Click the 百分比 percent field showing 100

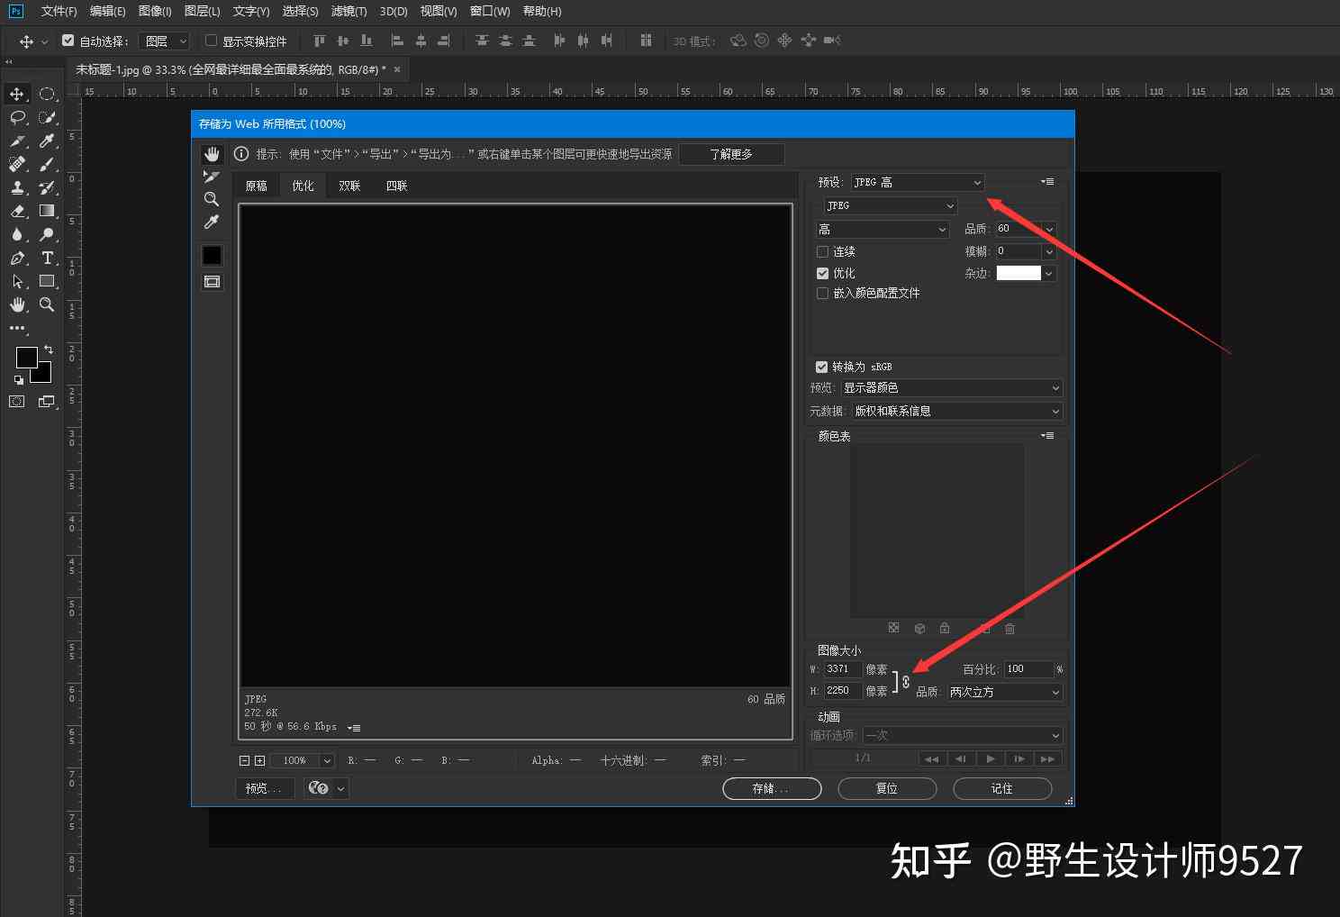(1028, 669)
